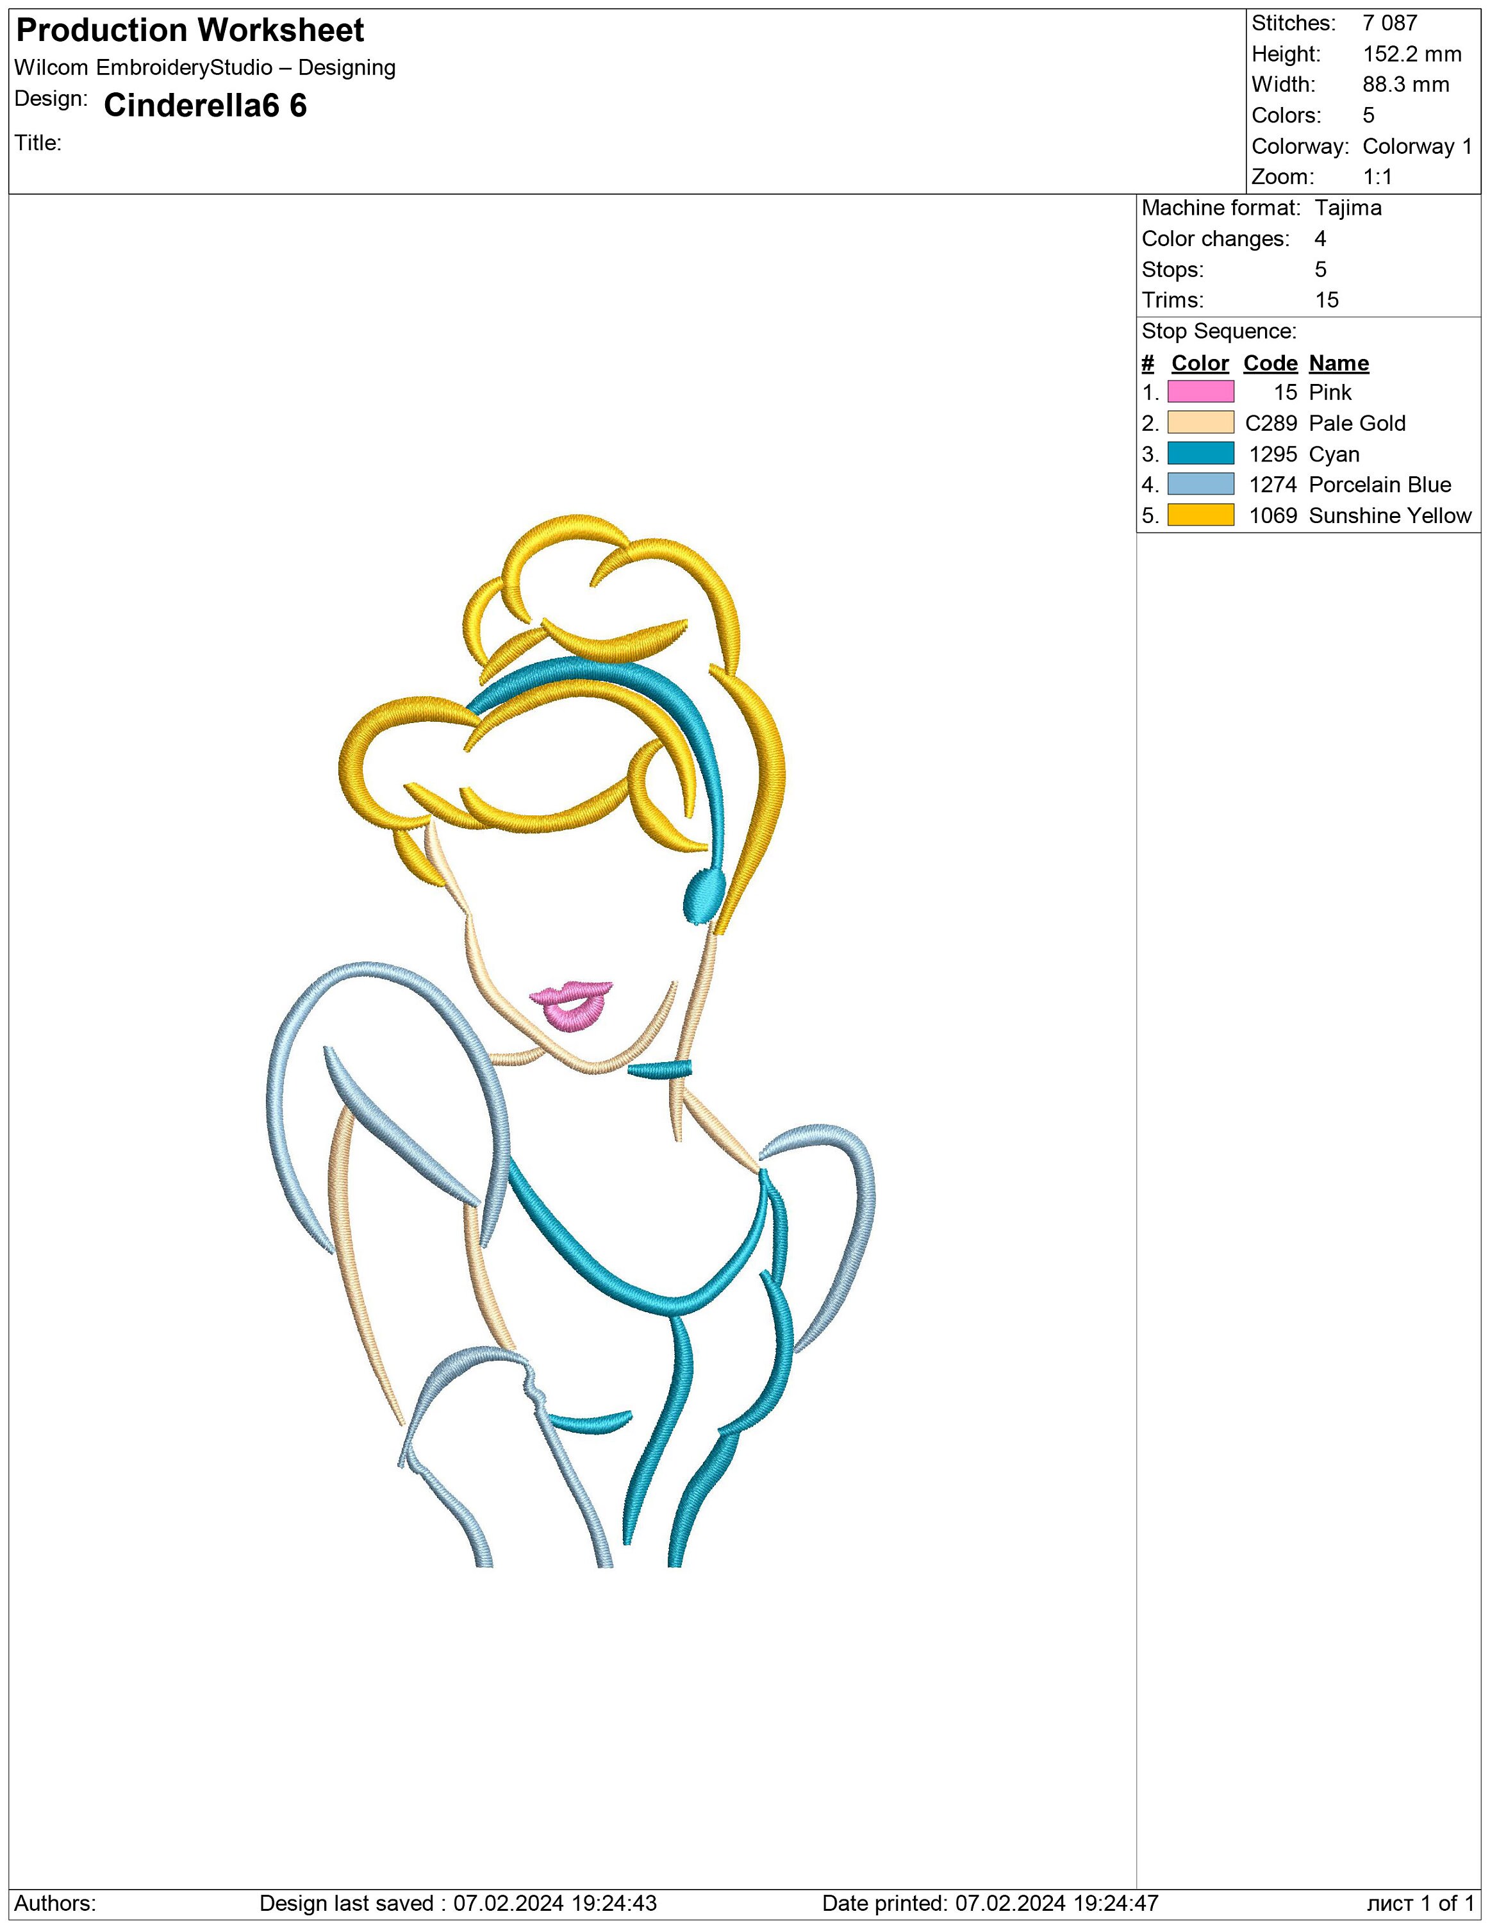Click the "Color changes:" label

click(1216, 240)
